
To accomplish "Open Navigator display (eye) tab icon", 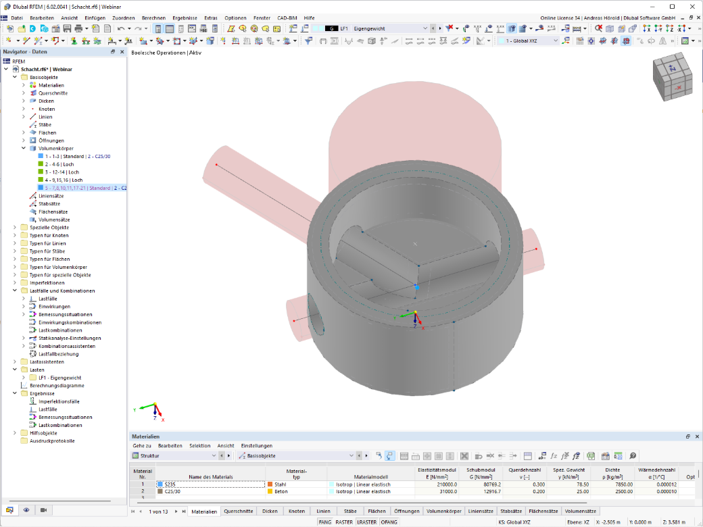I will (26, 510).
